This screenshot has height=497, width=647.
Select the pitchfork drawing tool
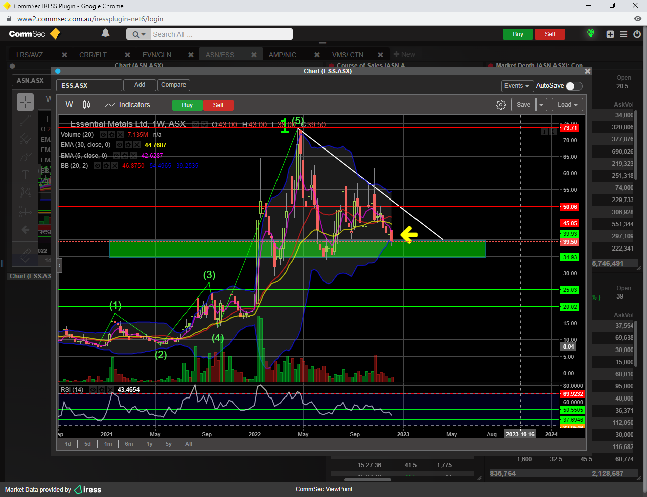click(25, 138)
